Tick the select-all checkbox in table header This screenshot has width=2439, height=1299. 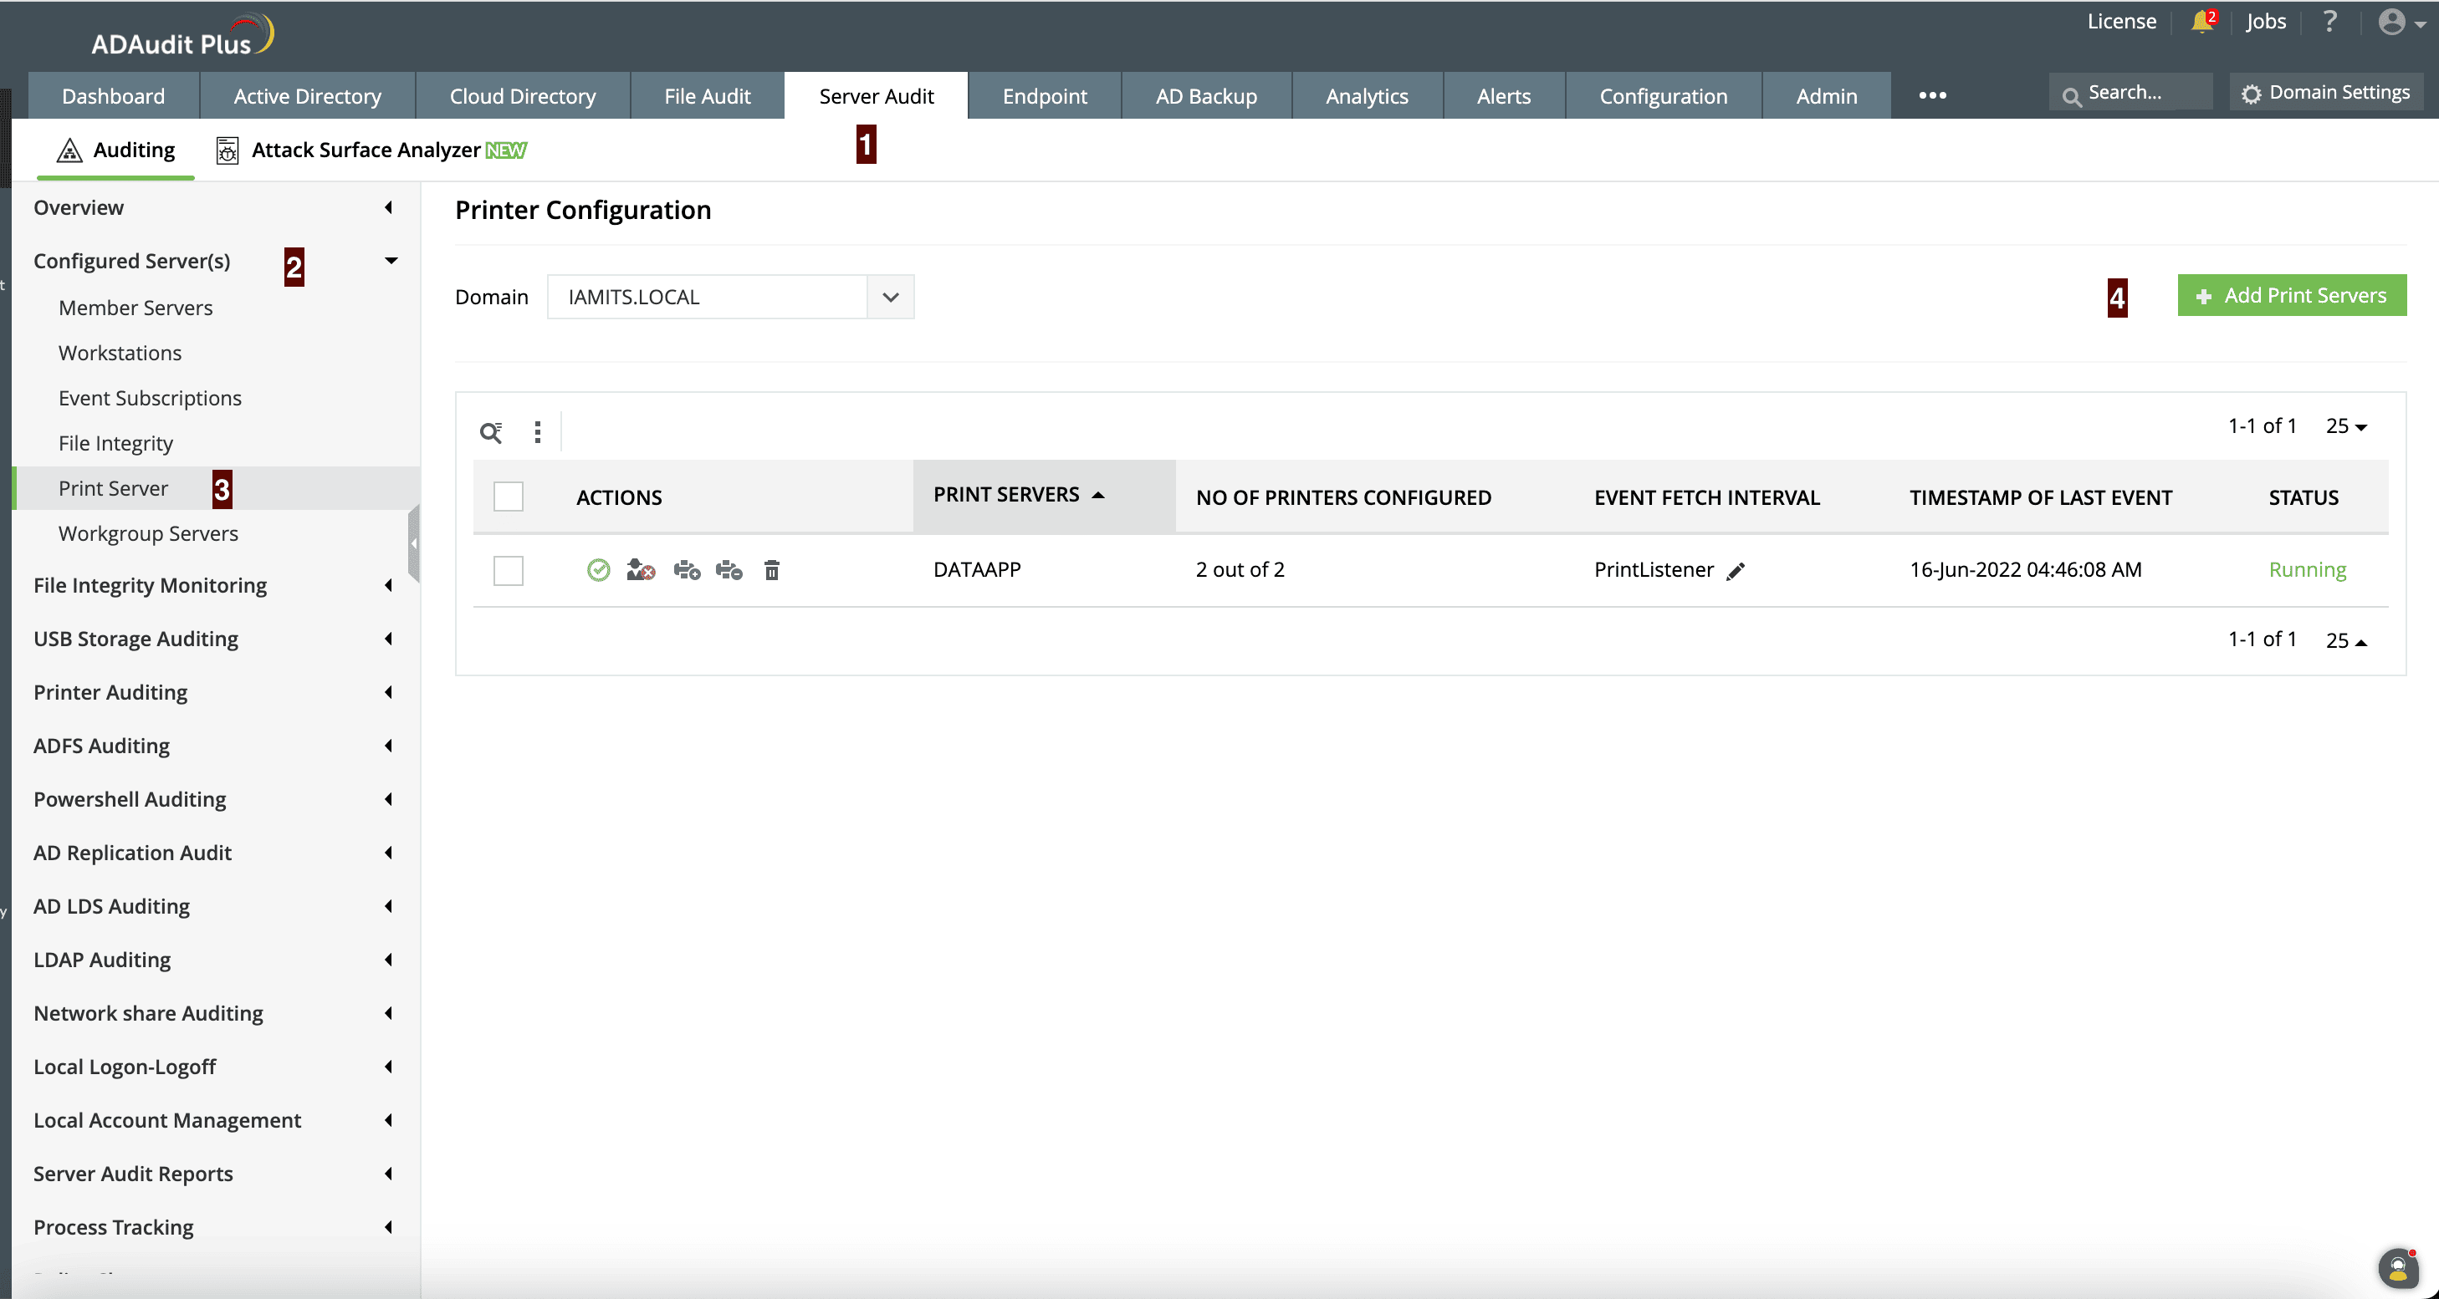pos(509,497)
